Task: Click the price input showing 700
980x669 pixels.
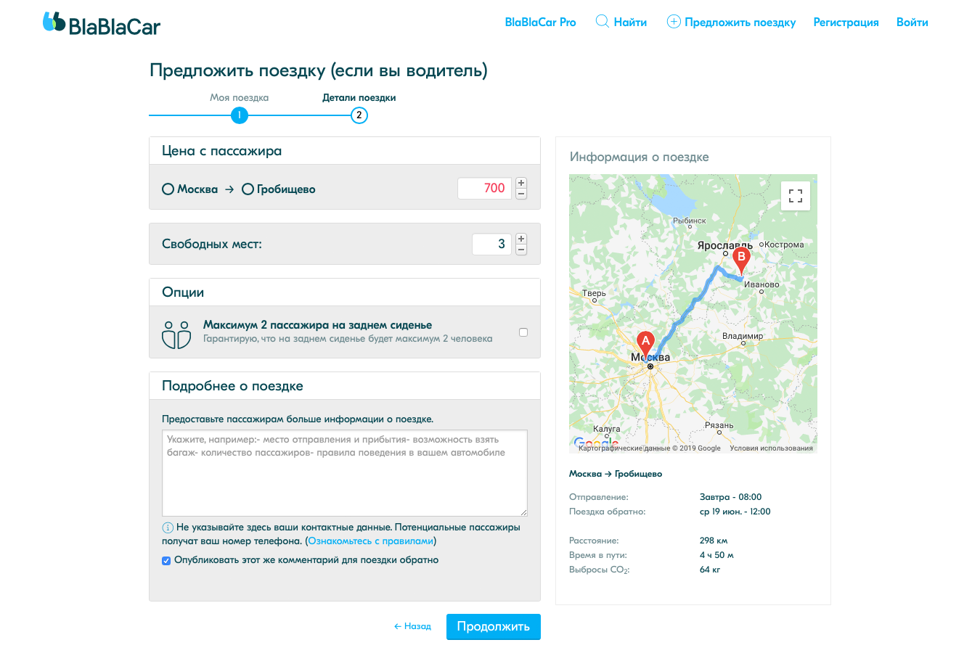Action: coord(484,188)
